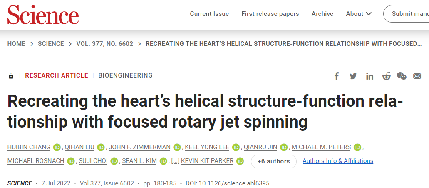Share article via WeChat icon

(x=402, y=76)
